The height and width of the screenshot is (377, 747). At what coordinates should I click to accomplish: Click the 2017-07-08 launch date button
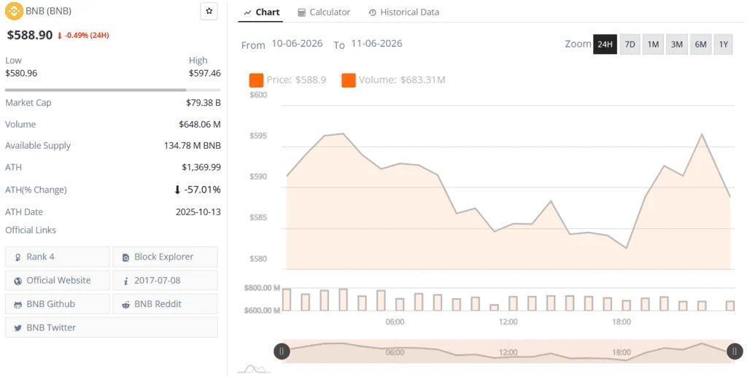point(166,280)
